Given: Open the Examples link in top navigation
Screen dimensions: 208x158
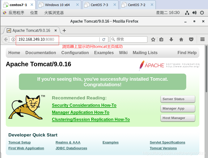Looking at the screenshot, I should (104, 53).
